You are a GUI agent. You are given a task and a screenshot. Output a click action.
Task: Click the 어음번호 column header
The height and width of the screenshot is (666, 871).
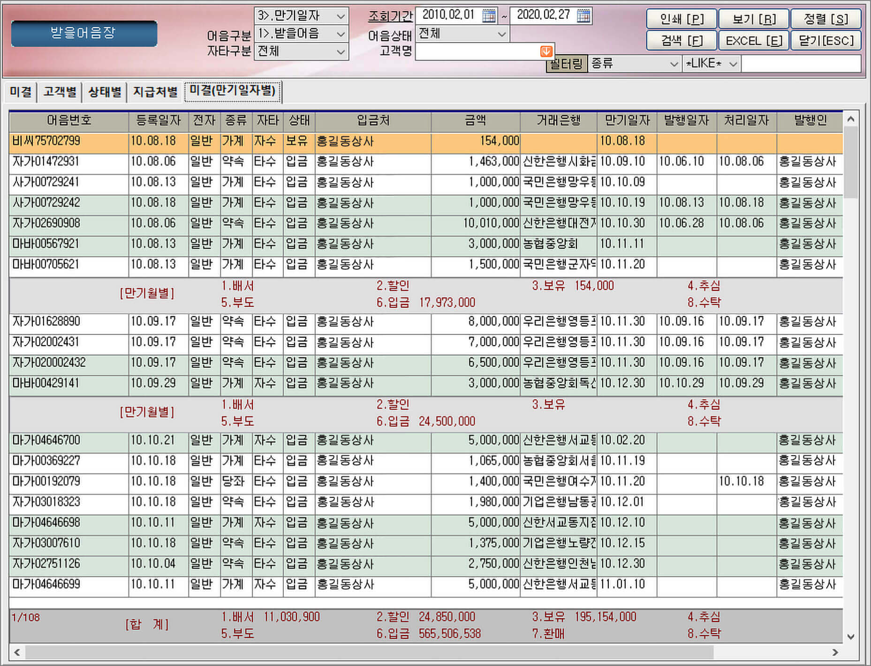69,121
